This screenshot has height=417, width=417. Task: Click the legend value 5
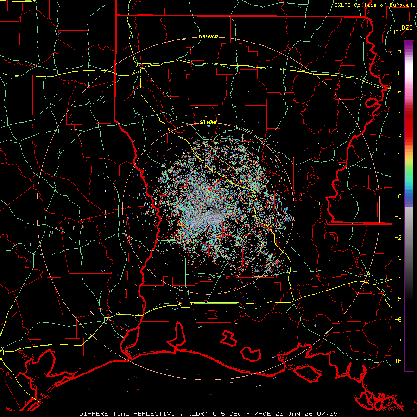[400, 93]
